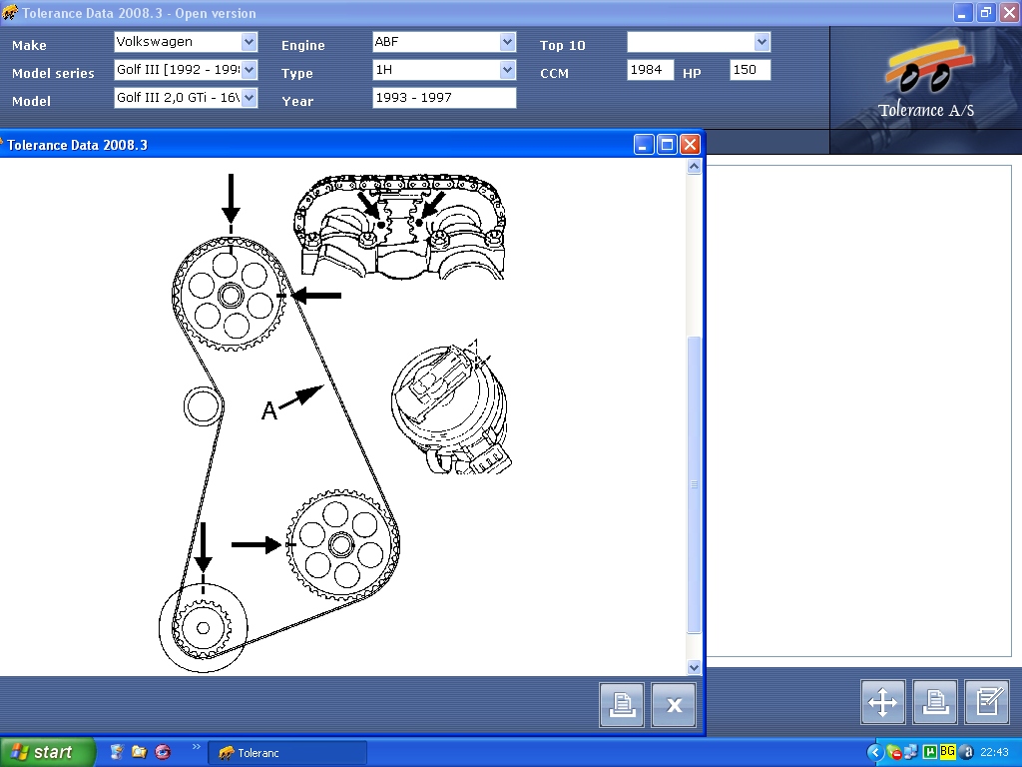Open the Type dropdown showing 1H
Viewport: 1022px width, 767px height.
pos(507,70)
